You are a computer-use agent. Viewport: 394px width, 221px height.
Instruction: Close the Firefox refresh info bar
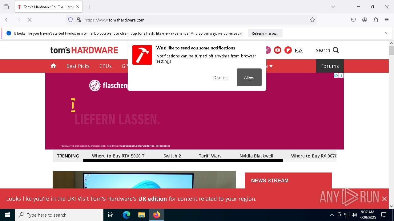(386, 33)
